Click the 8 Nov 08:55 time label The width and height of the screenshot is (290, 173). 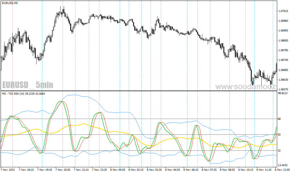click(x=227, y=170)
